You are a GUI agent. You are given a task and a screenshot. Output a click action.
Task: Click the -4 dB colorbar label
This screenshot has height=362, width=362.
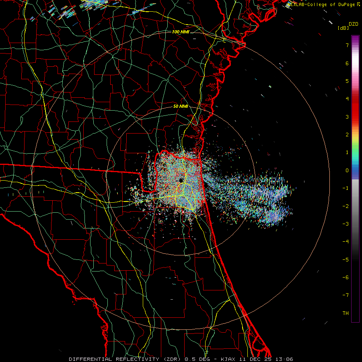tap(346, 242)
